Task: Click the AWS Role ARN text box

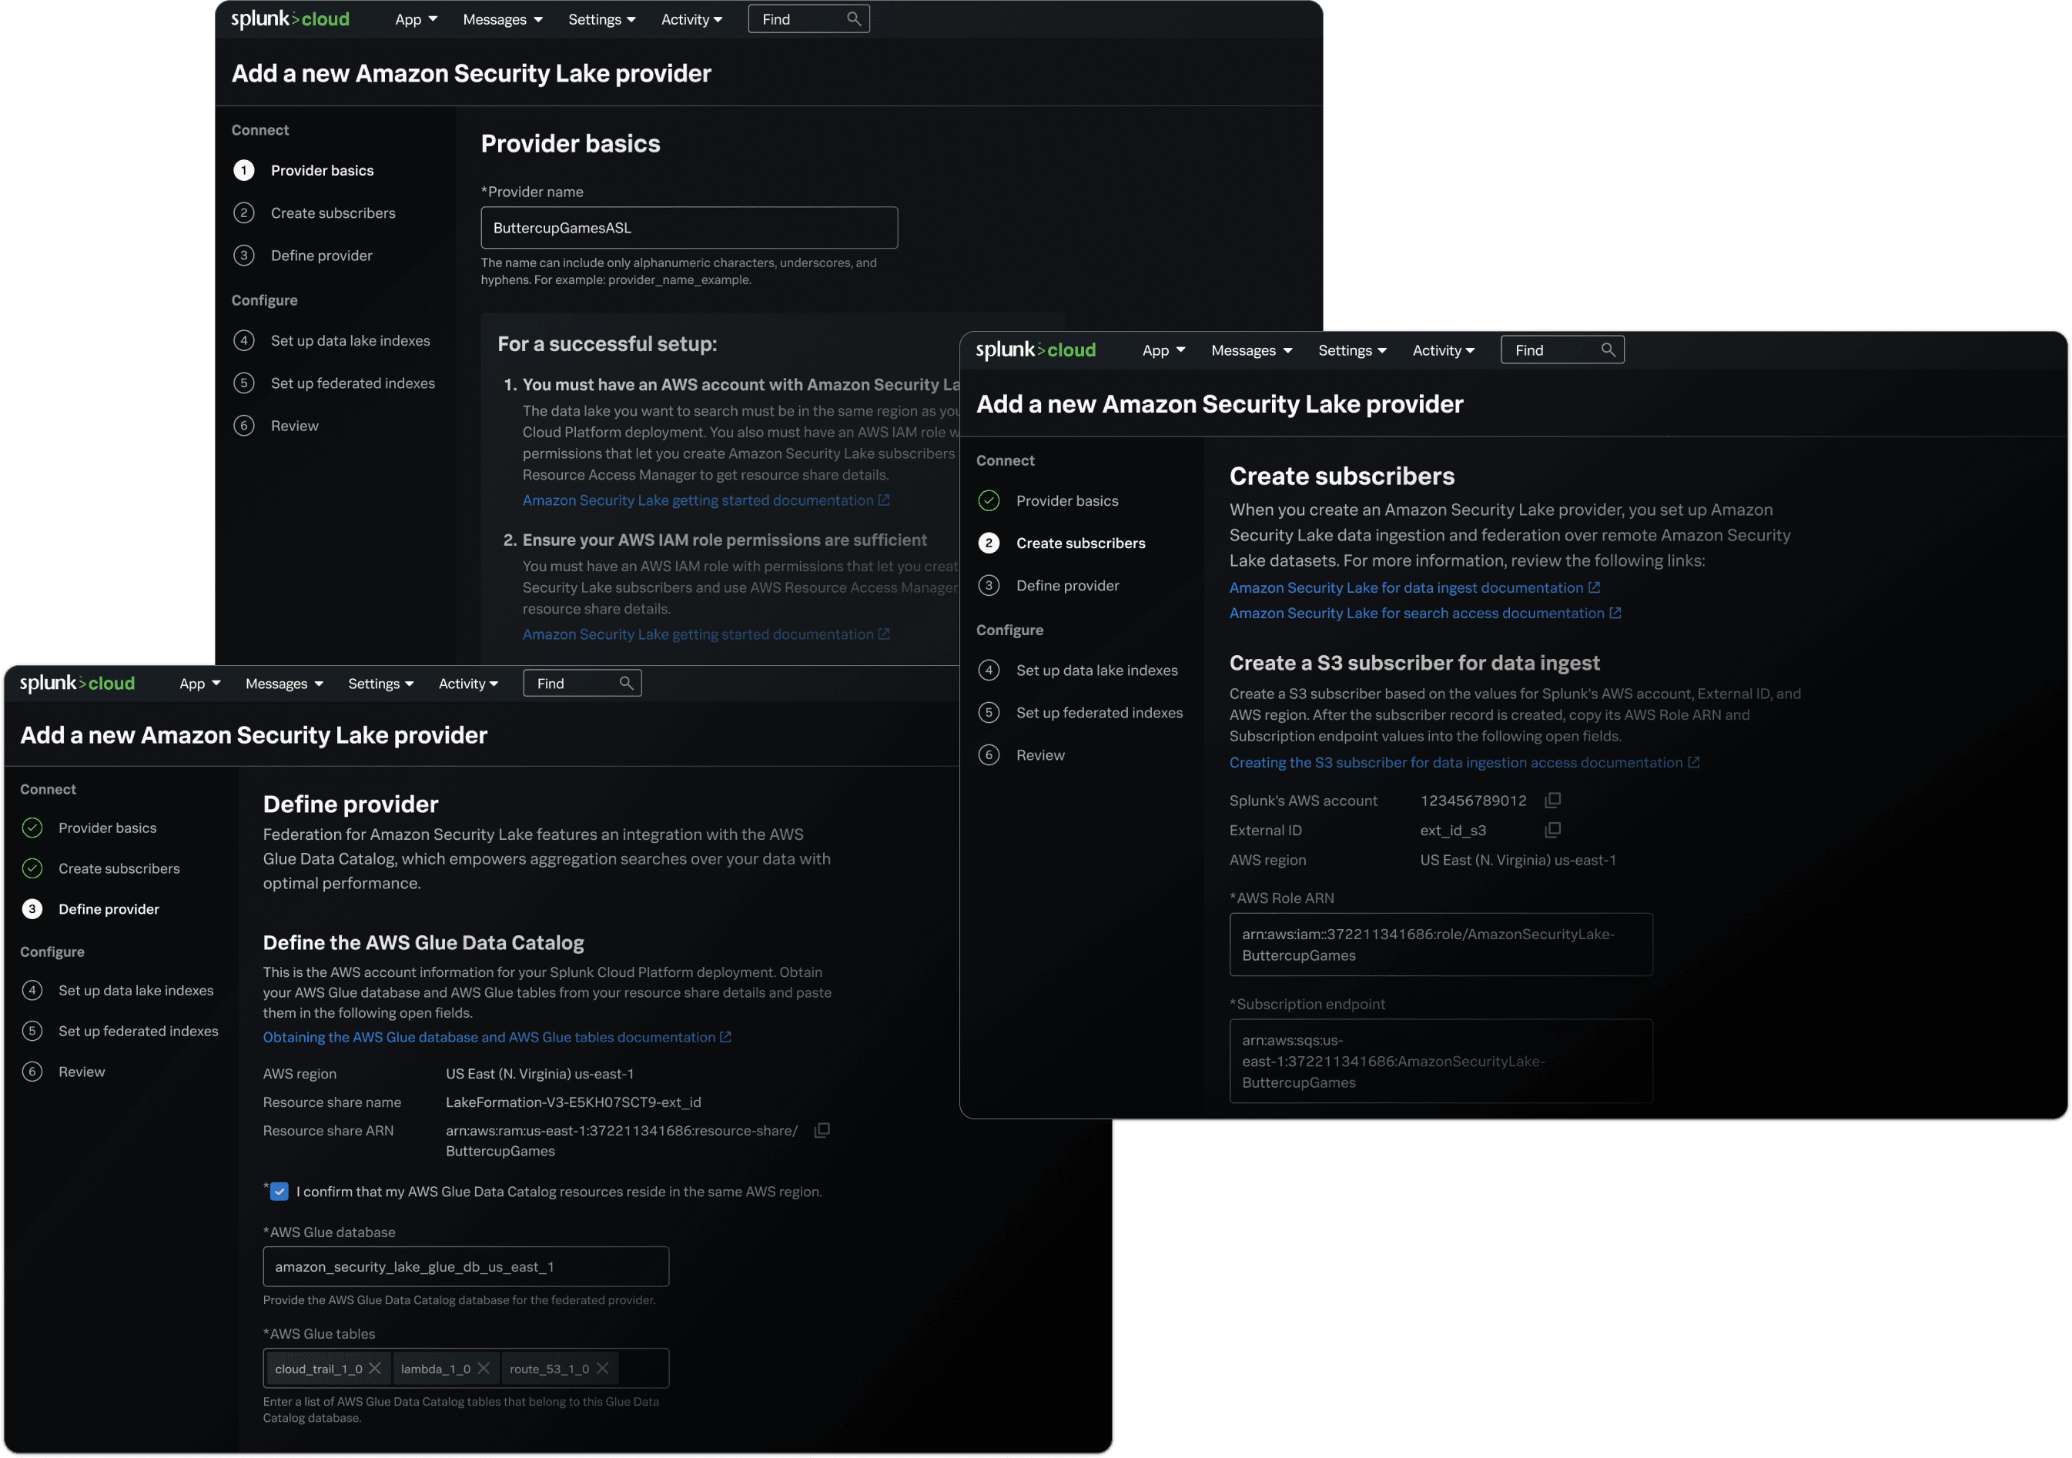Action: tap(1441, 945)
